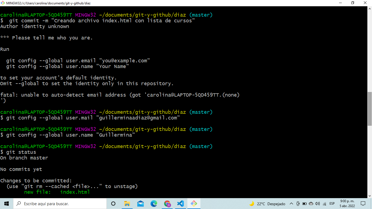Image resolution: width=372 pixels, height=209 pixels.
Task: Open Visual Studio Code from taskbar
Action: click(181, 204)
